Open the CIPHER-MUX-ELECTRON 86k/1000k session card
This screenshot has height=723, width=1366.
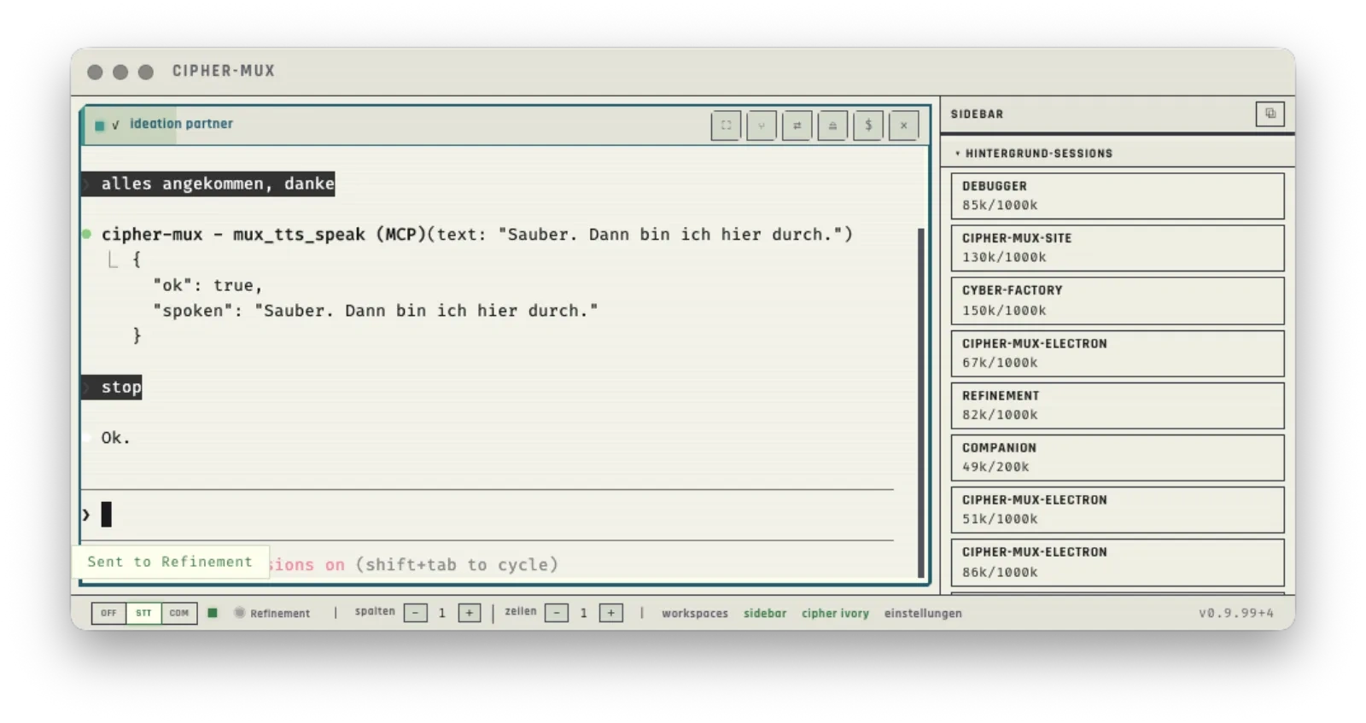coord(1118,562)
